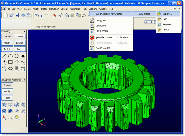Select the Arc tool
This screenshot has width=185, height=136.
(10, 56)
